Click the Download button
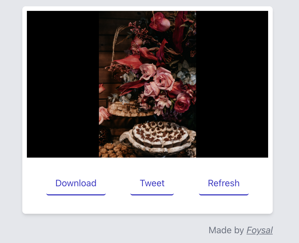Image resolution: width=299 pixels, height=243 pixels. point(76,185)
